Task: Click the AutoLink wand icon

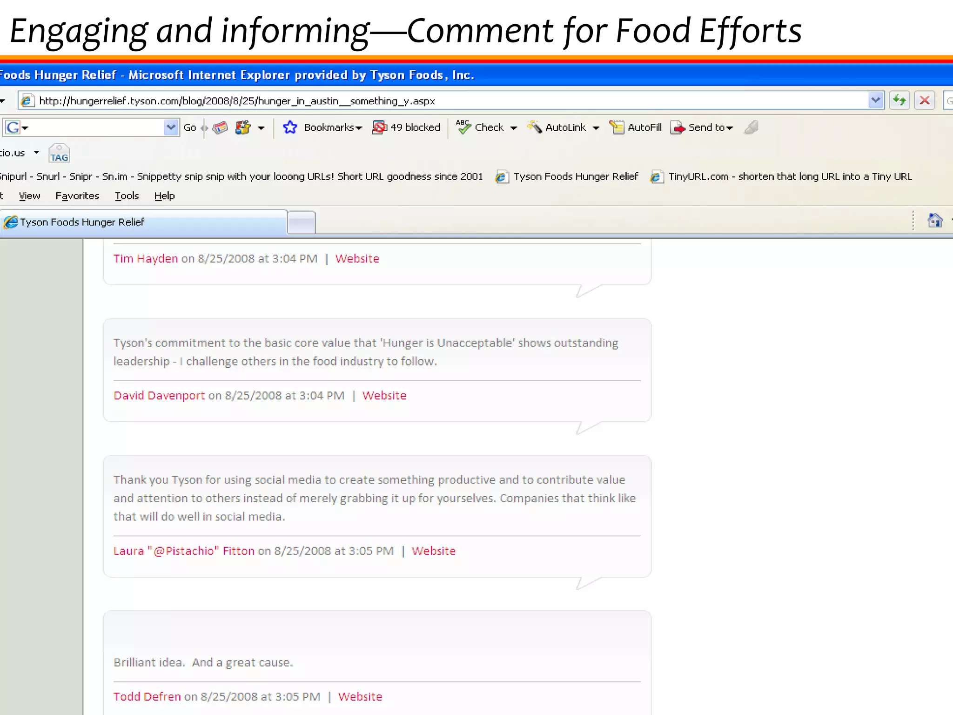Action: [x=534, y=127]
